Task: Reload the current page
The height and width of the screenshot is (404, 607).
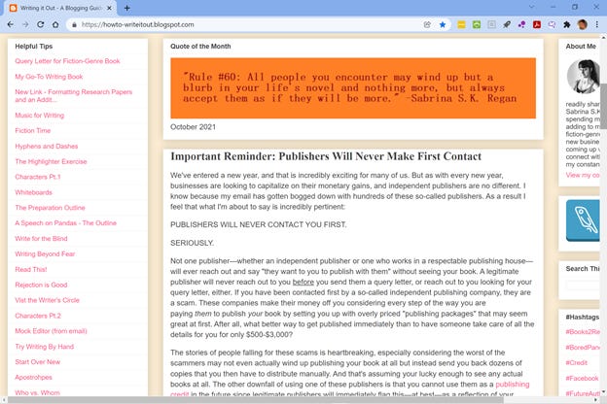Action: click(x=40, y=24)
